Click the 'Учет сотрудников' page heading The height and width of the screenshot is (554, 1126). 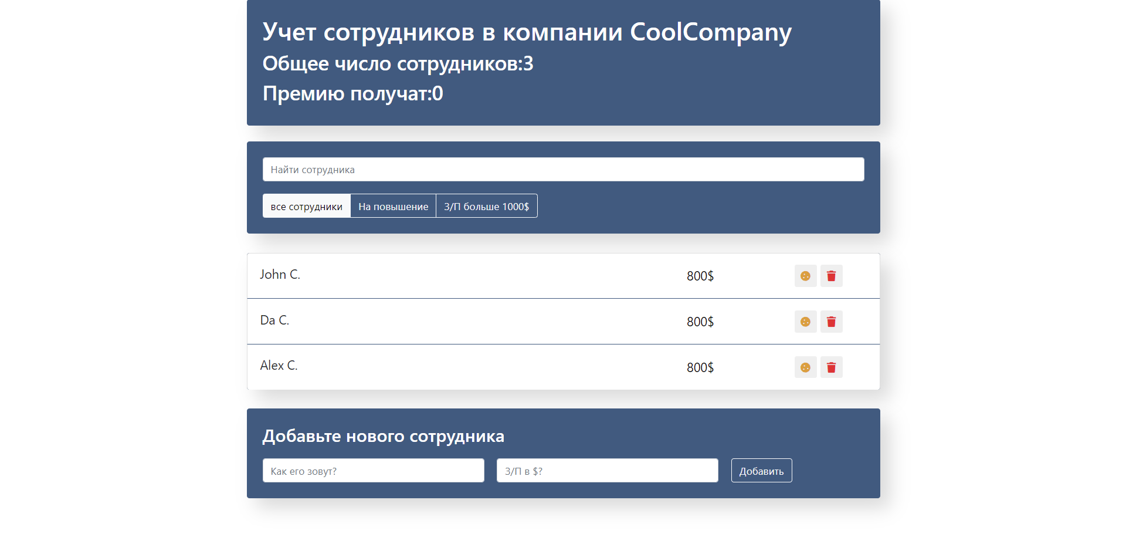527,32
